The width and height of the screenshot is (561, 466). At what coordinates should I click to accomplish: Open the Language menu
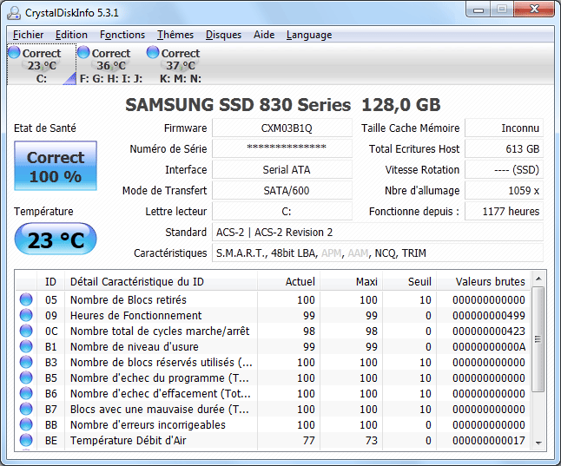tap(309, 35)
